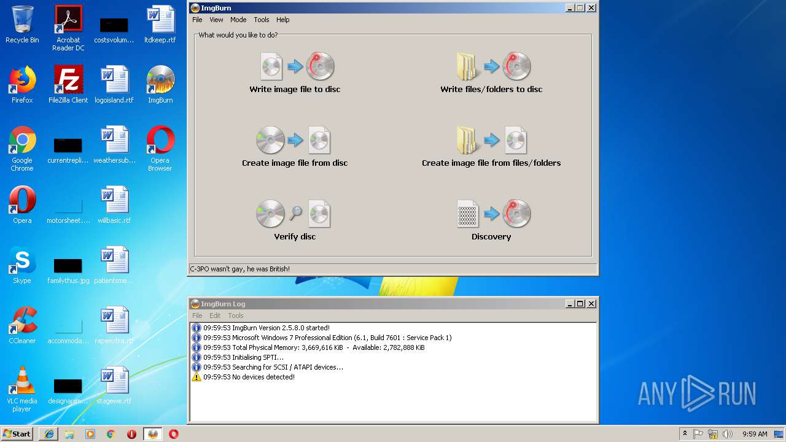Select the ltdkeep.rtf desktop file
The width and height of the screenshot is (786, 442).
click(160, 25)
